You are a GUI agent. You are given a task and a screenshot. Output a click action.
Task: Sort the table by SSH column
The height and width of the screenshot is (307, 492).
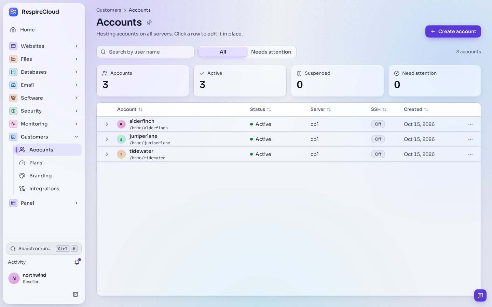tap(379, 109)
